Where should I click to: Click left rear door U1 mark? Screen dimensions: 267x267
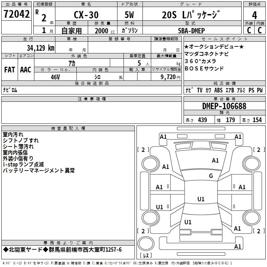pos(160,207)
